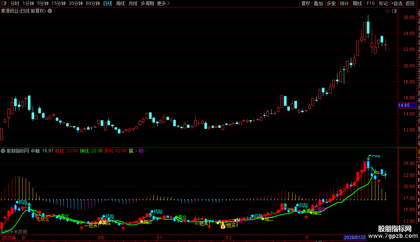Click the 2025年 label on time axis
This screenshot has width=420, height=242.
click(9, 238)
